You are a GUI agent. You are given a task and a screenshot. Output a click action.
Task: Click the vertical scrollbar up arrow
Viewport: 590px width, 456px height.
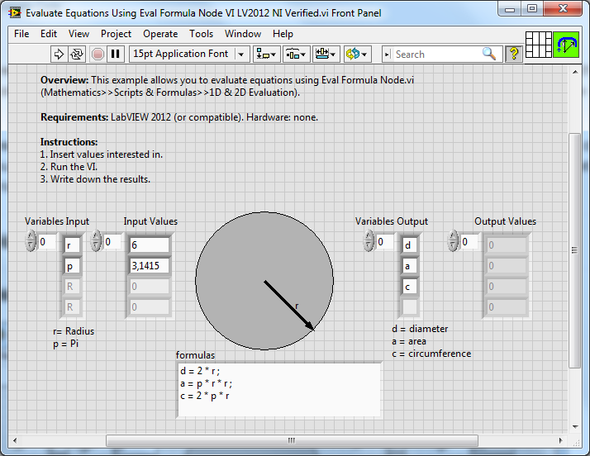[x=575, y=72]
